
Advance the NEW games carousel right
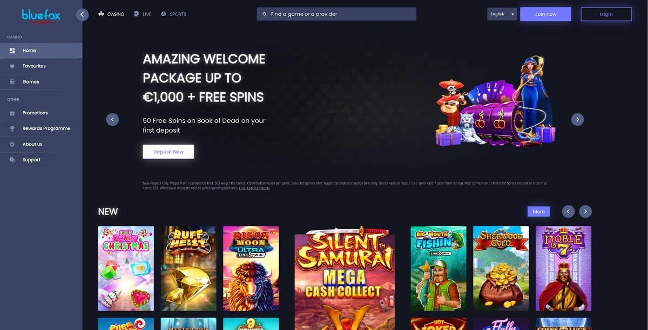[x=585, y=211]
